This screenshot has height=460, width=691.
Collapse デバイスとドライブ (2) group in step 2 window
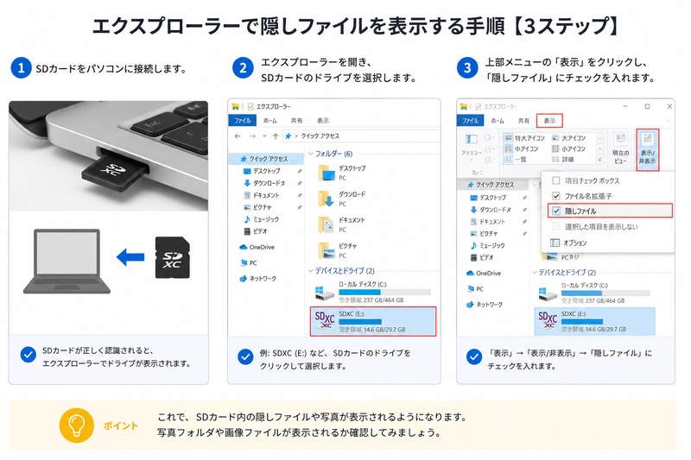pyautogui.click(x=311, y=271)
